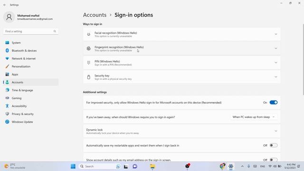Select Network & internet label in sidebar
The width and height of the screenshot is (304, 171).
pos(24,58)
